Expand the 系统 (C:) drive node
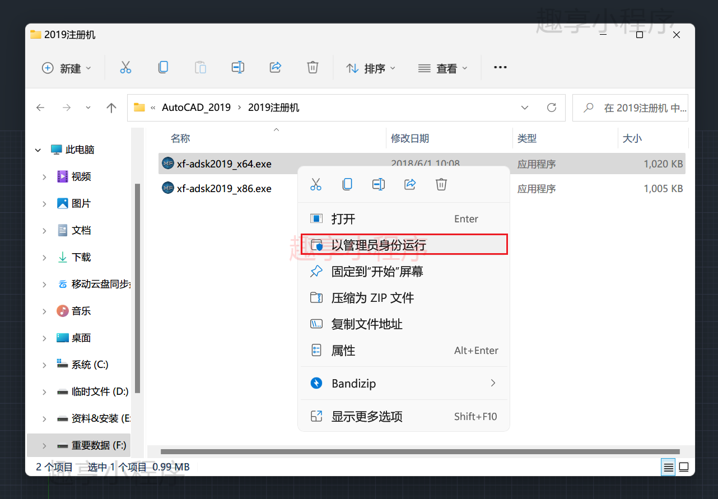 pos(44,365)
